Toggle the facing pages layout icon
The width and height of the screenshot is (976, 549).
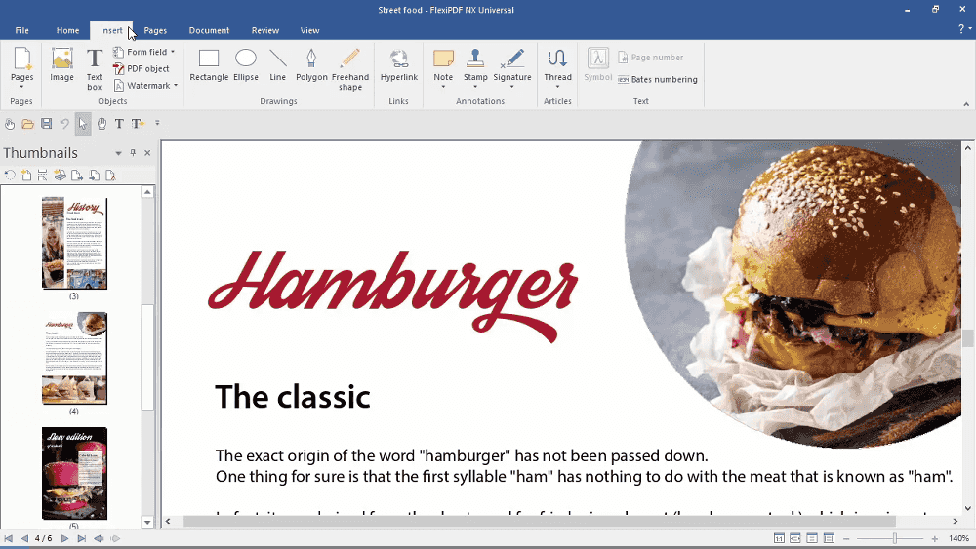tap(829, 538)
